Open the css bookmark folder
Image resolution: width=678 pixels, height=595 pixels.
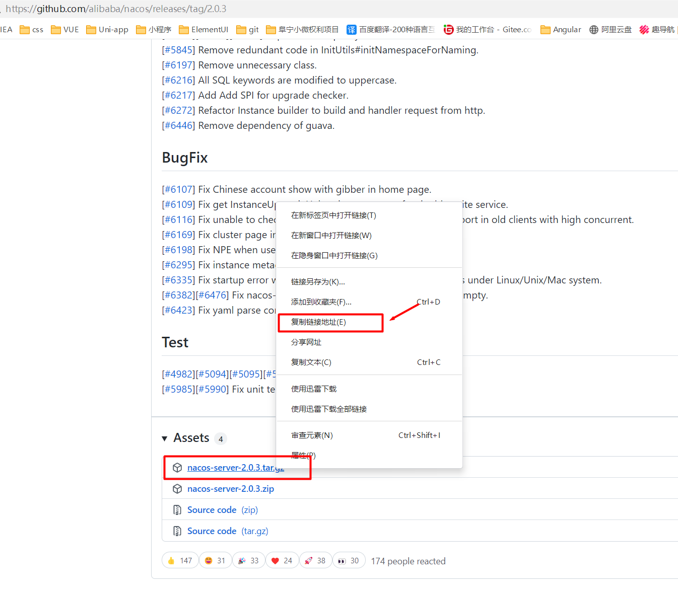pos(31,30)
